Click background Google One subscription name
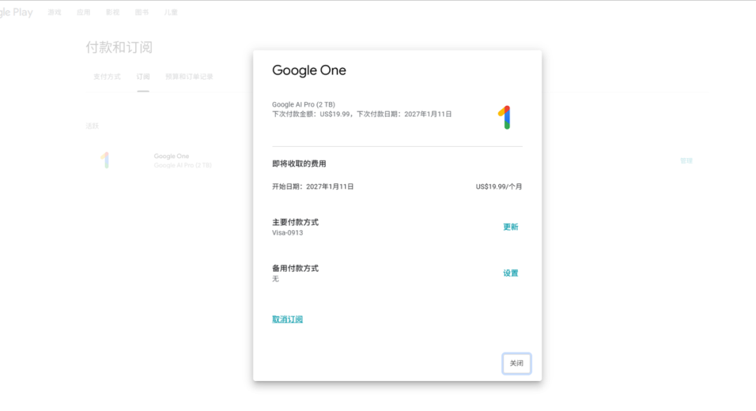 point(171,156)
